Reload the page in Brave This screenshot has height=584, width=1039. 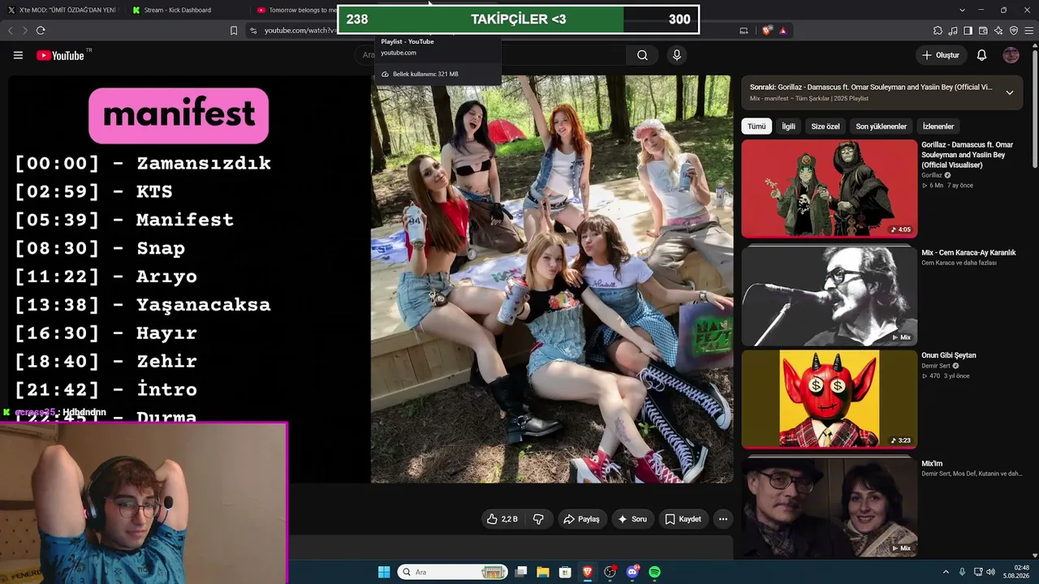point(41,31)
